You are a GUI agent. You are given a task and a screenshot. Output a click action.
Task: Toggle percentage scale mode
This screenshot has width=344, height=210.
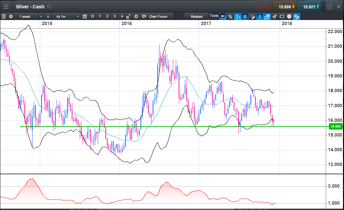pos(230,16)
